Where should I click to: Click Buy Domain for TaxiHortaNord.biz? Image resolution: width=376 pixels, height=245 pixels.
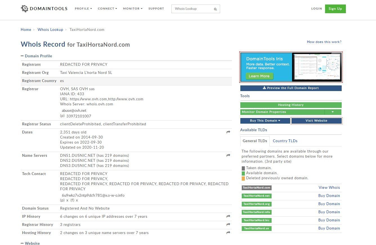(x=329, y=220)
